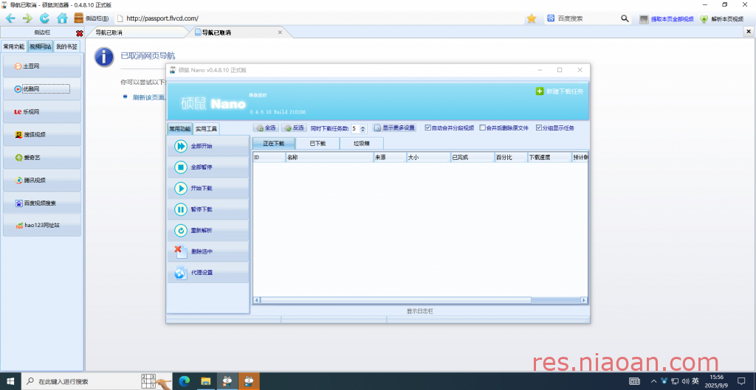Close the sidebar with the red X
Image resolution: width=756 pixels, height=390 pixels.
(x=80, y=33)
